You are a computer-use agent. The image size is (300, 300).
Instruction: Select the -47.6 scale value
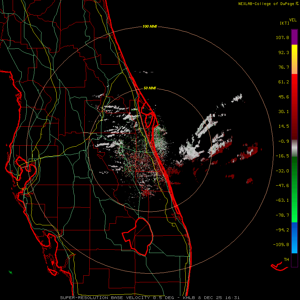pos(282,186)
